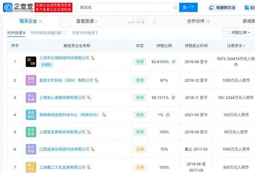Click the 557.2334万元人民币 capital cell

pos(236,97)
